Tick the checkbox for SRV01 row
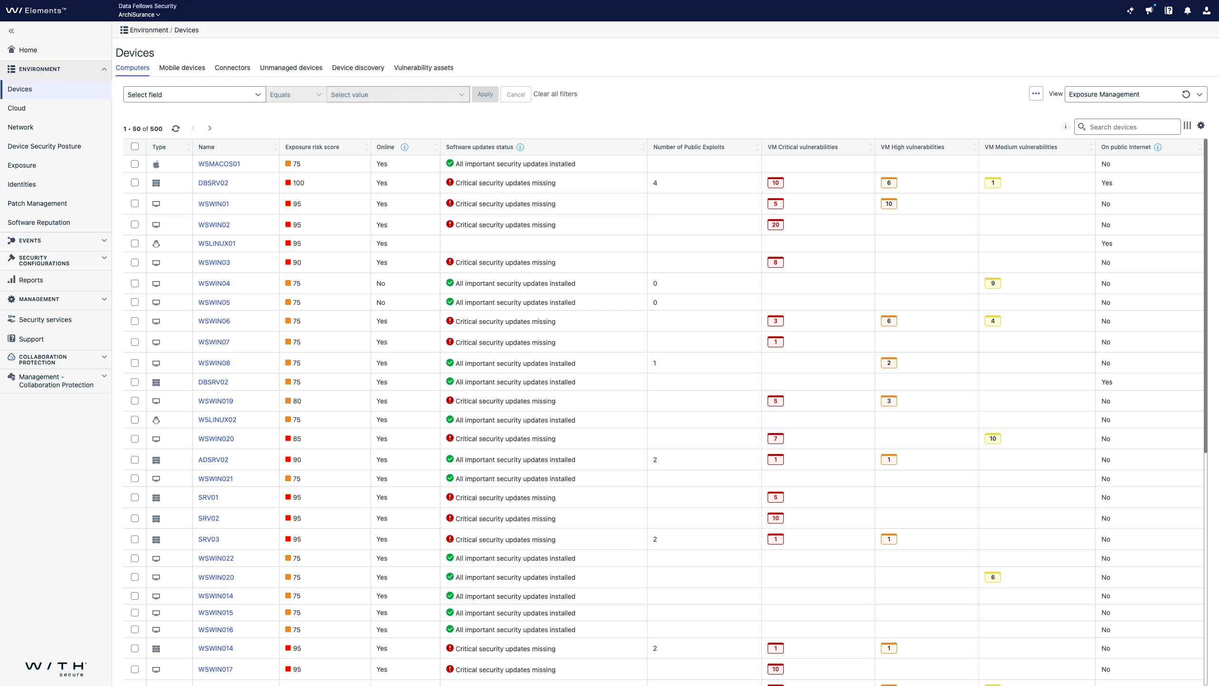 click(x=135, y=497)
